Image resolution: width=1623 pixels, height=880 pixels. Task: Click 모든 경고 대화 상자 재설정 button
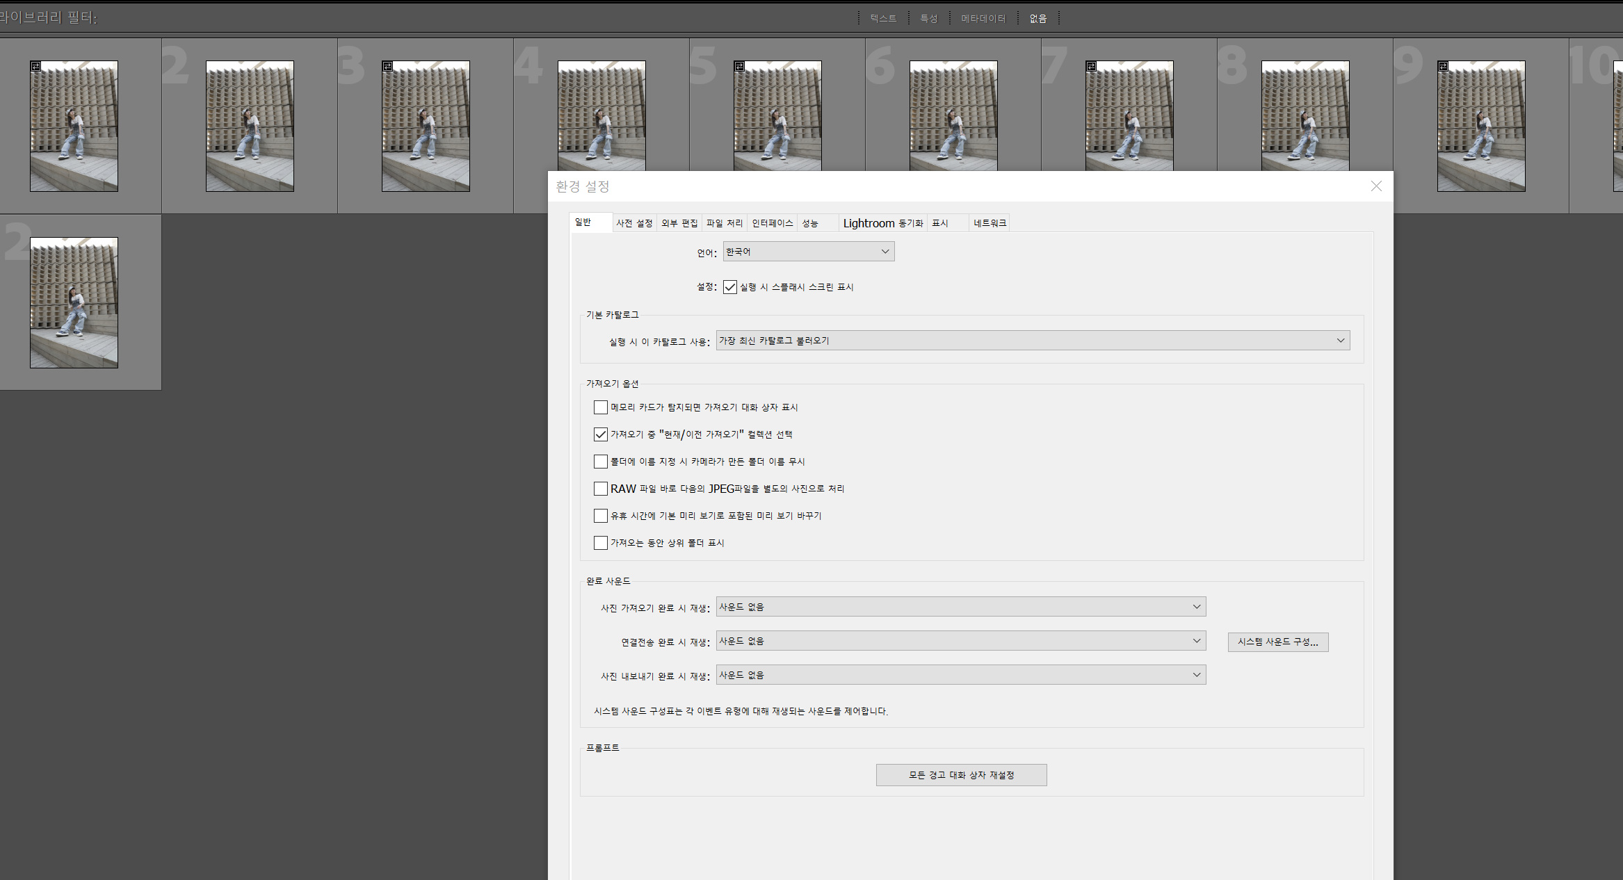pyautogui.click(x=961, y=775)
